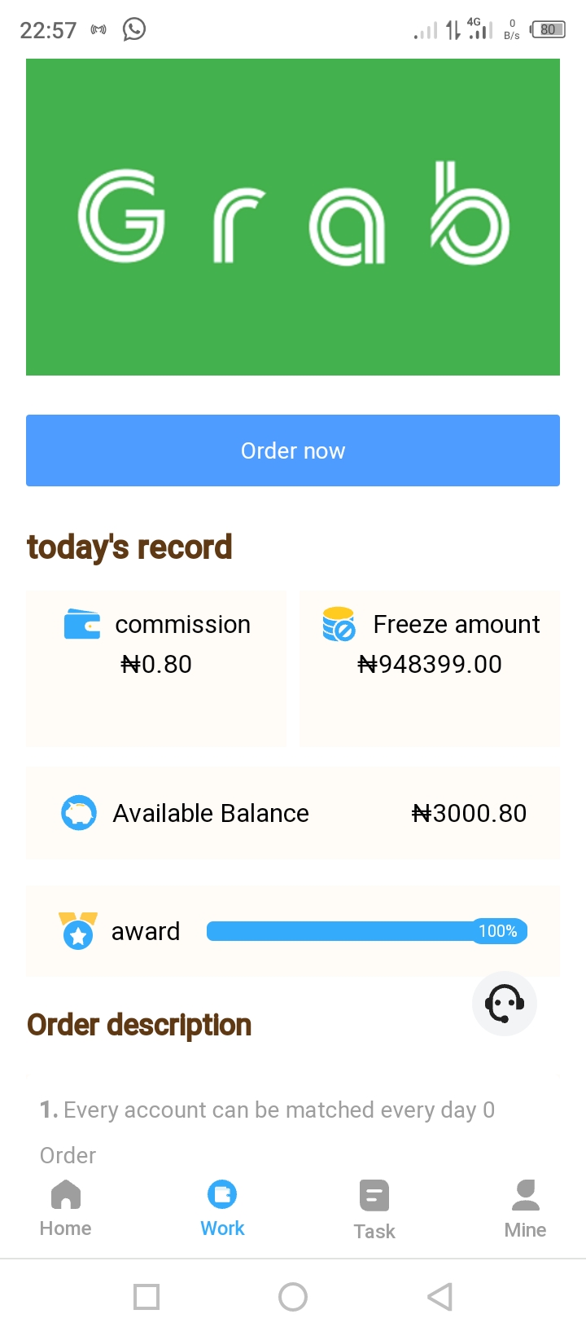
Task: Tap the commission ₦0.80 card
Action: coord(156,669)
